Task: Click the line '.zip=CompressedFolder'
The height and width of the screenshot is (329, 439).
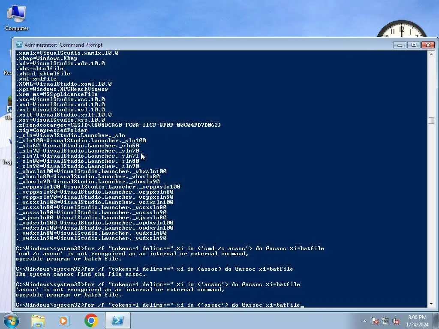Action: click(52, 130)
